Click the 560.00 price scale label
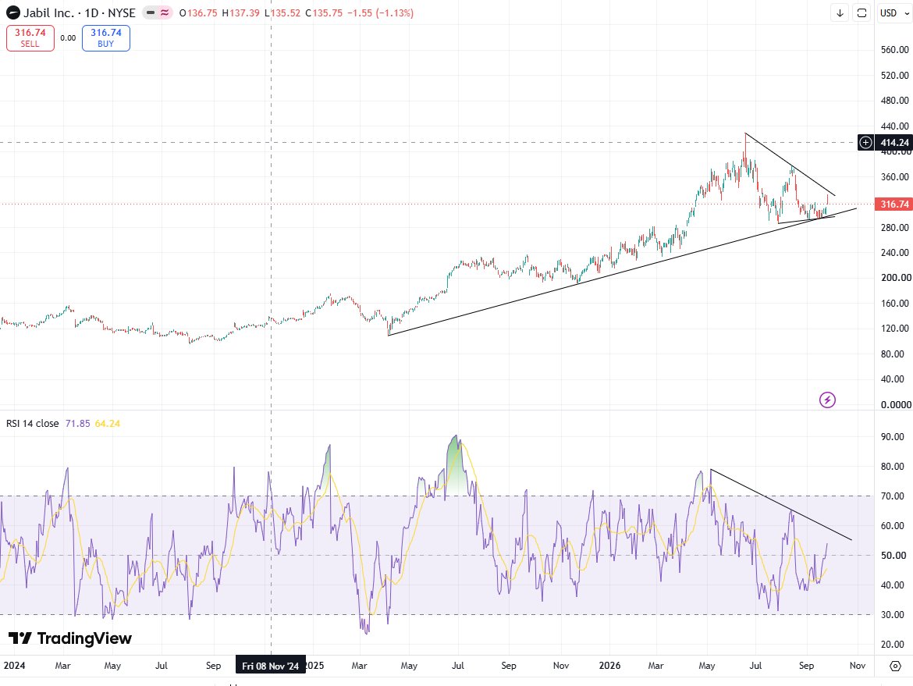This screenshot has height=686, width=913. pyautogui.click(x=894, y=49)
